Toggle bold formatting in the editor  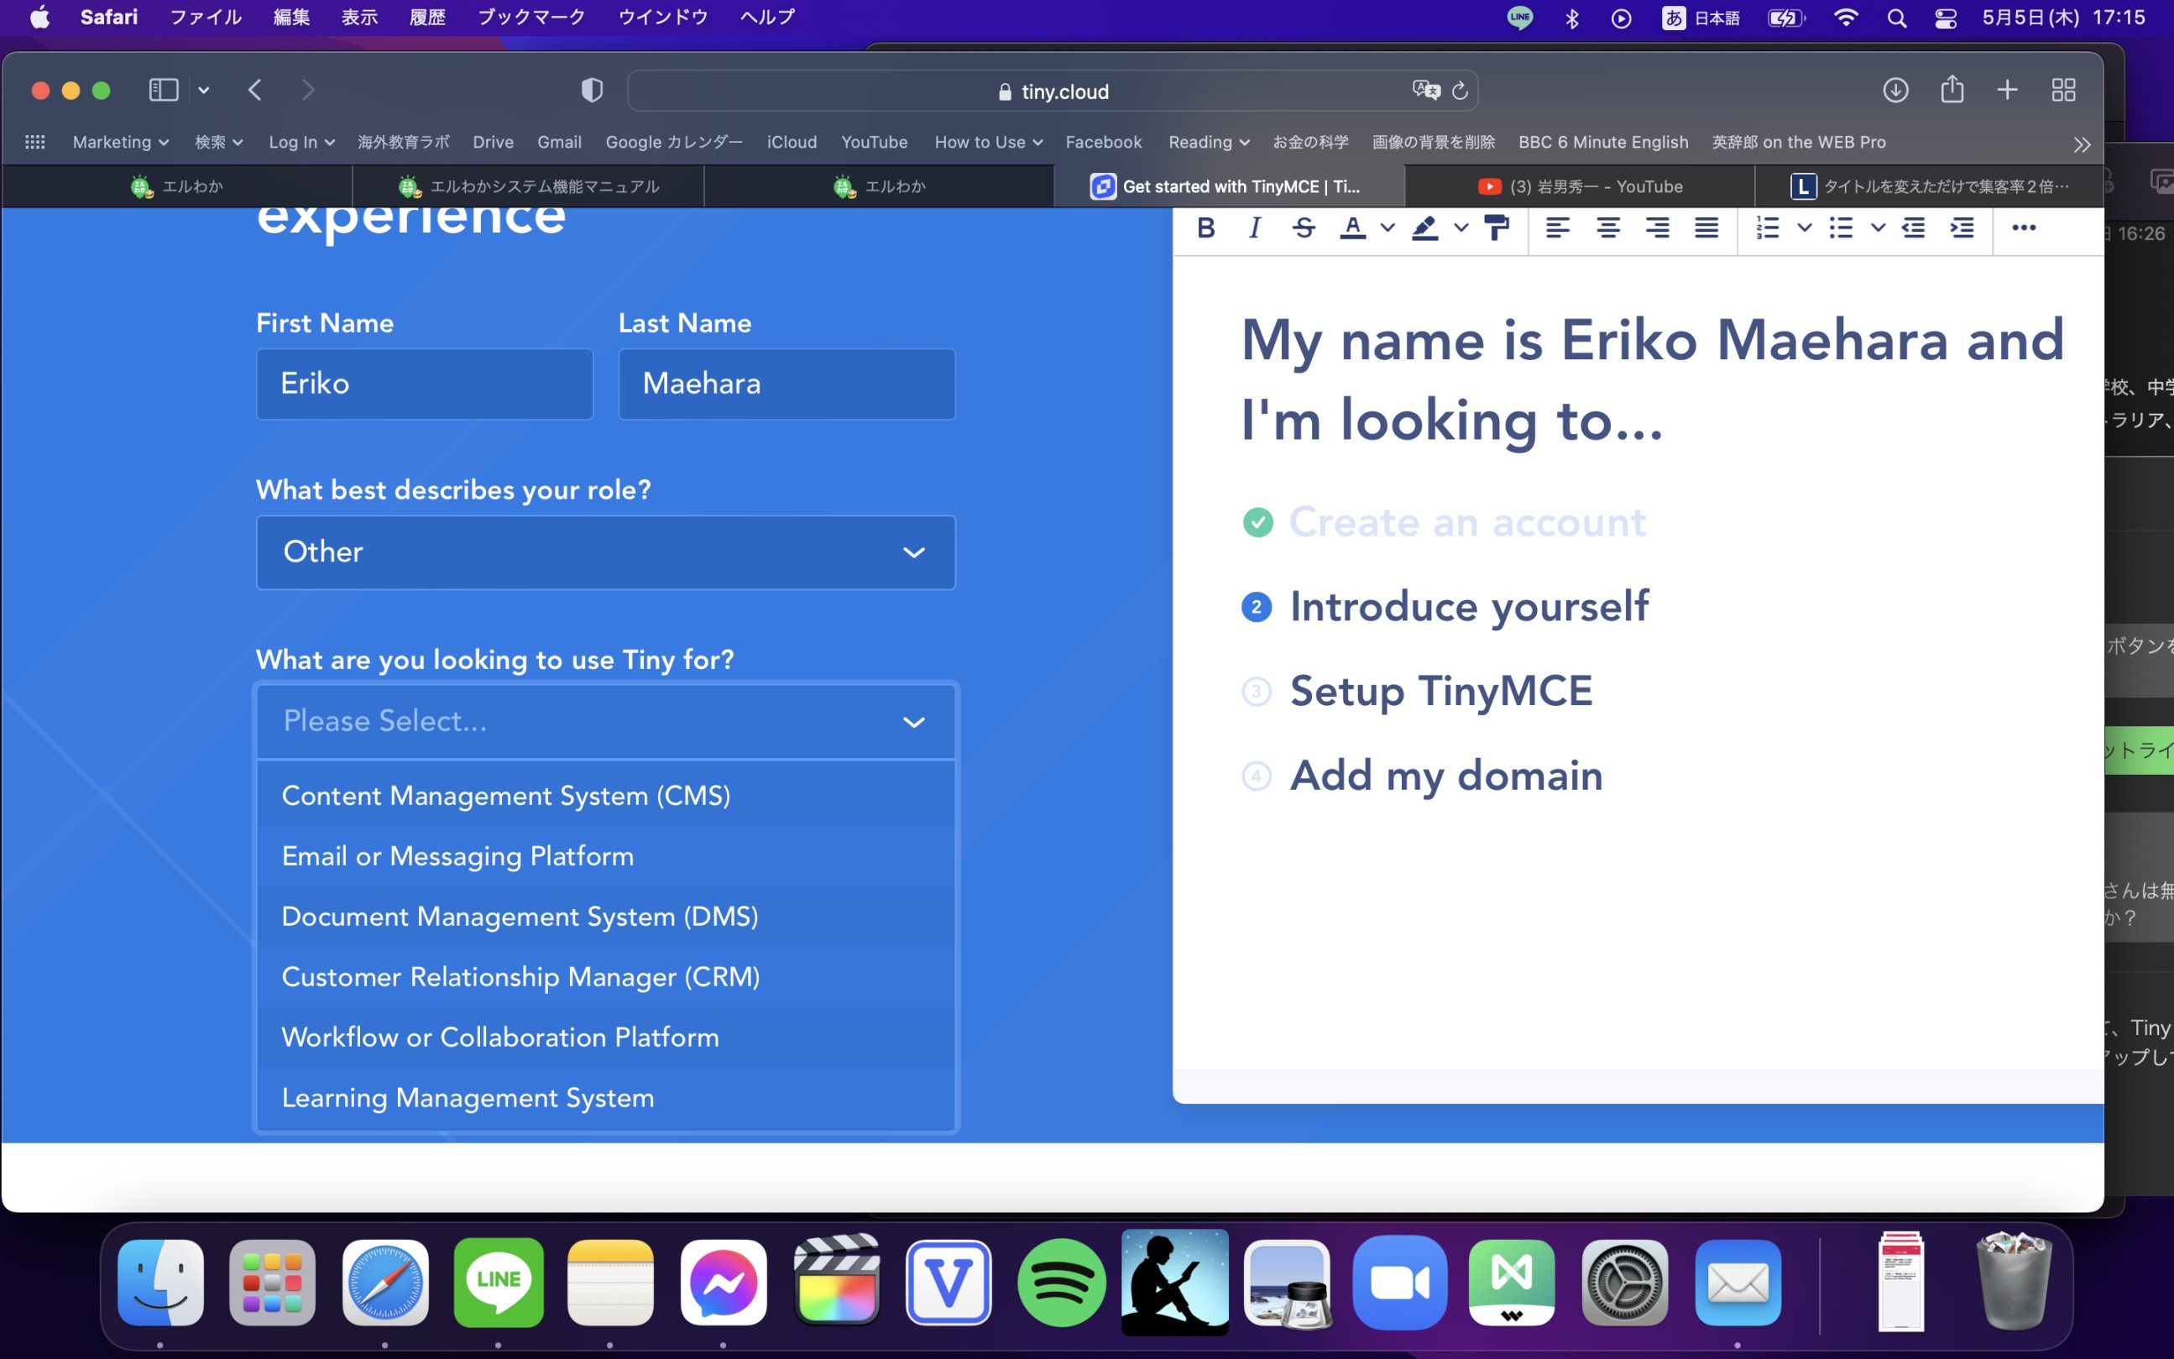pyautogui.click(x=1206, y=228)
